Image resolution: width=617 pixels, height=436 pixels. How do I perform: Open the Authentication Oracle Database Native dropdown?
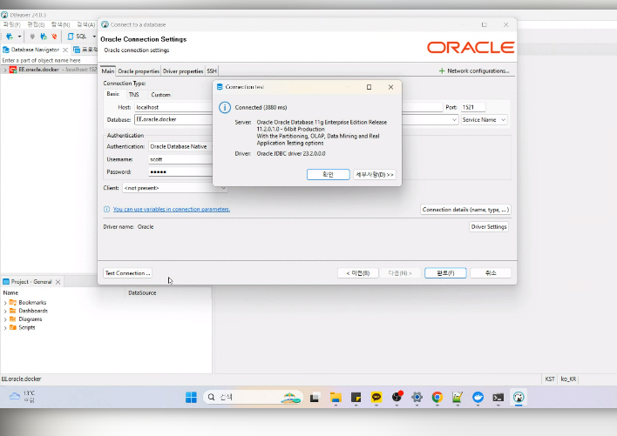[x=181, y=146]
